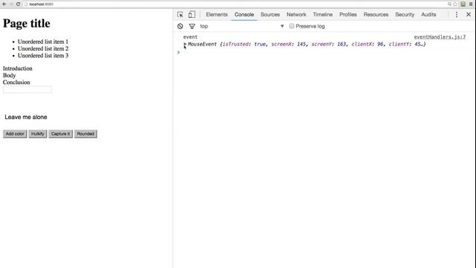
Task: Click Unordered list item 3
Action: tap(43, 56)
